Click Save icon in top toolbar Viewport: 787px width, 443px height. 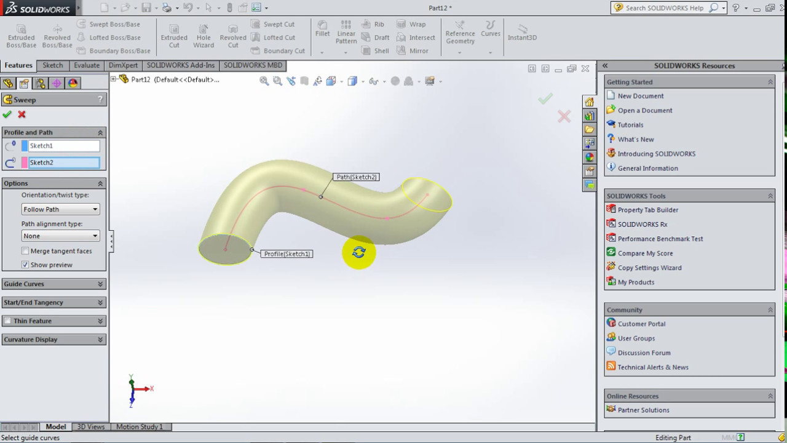(x=146, y=8)
